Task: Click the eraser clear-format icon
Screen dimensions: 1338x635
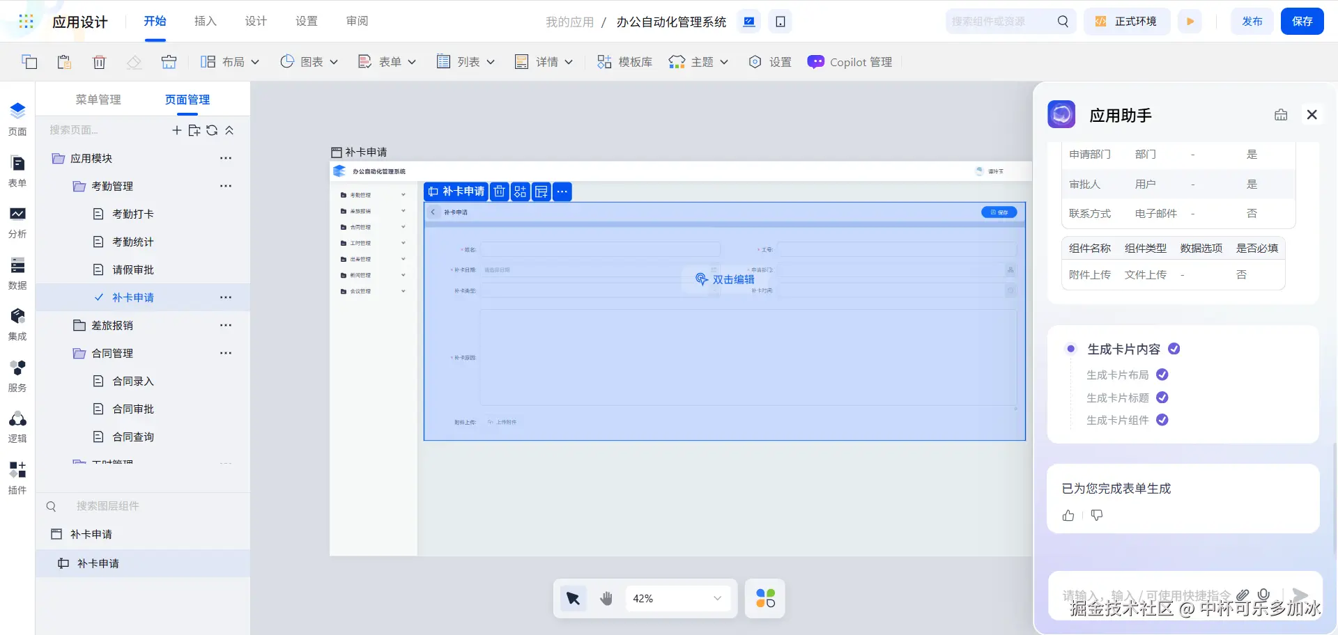Action: [x=134, y=62]
